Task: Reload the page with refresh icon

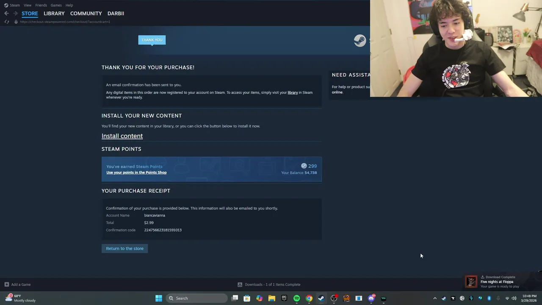Action: point(7,22)
